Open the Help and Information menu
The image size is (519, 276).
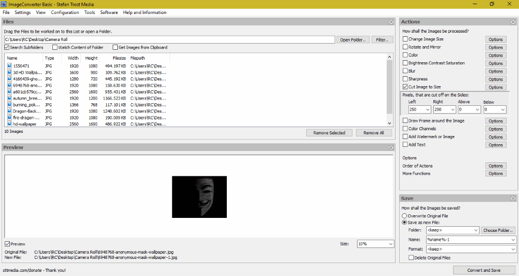pyautogui.click(x=145, y=12)
